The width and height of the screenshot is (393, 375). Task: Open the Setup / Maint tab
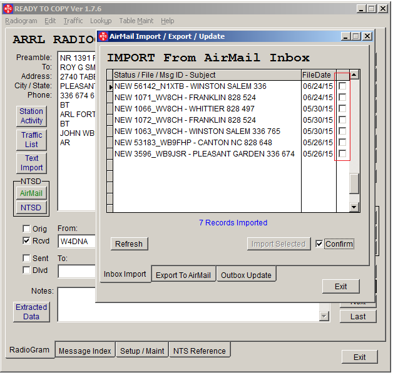[x=142, y=351]
